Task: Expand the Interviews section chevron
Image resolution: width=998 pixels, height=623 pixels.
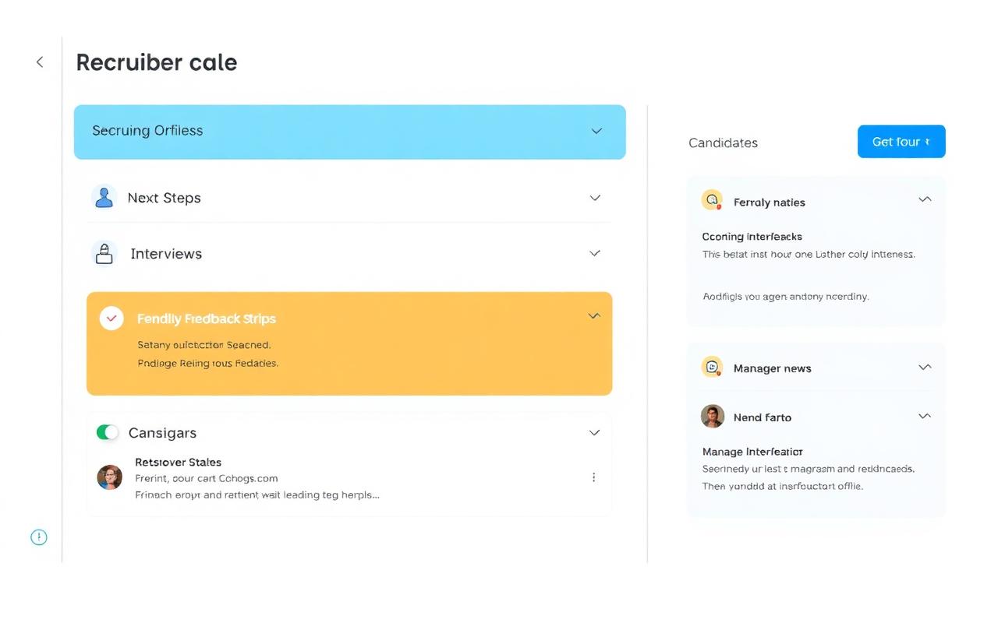Action: tap(595, 253)
